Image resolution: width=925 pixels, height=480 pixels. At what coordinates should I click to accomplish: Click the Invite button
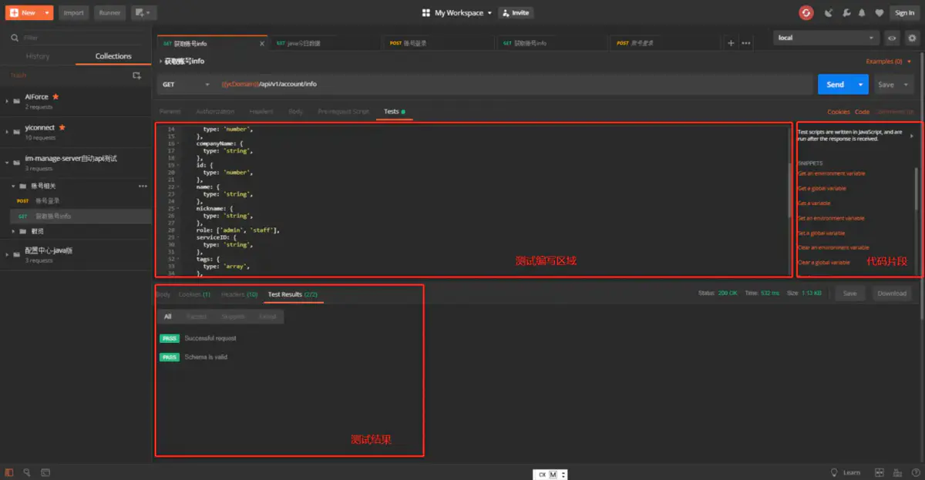coord(516,12)
